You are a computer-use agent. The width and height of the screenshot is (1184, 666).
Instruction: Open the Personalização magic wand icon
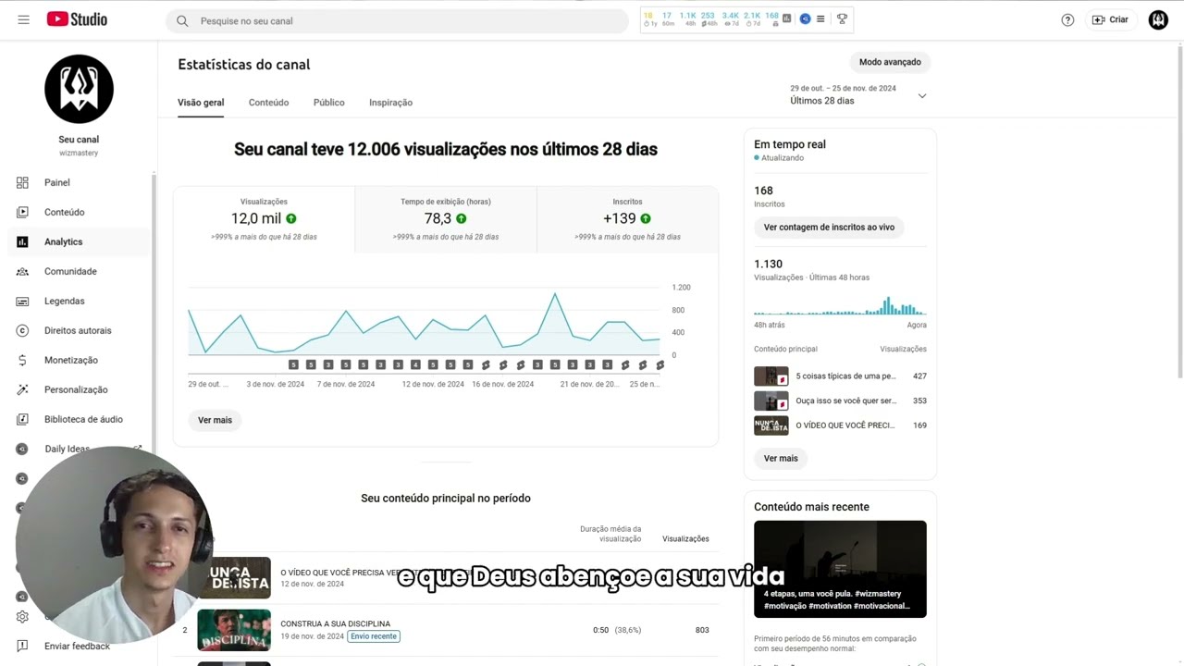(x=22, y=389)
